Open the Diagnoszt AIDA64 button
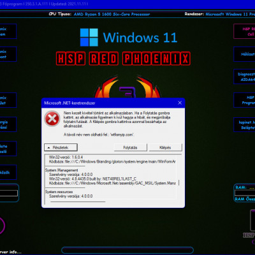 (244, 76)
